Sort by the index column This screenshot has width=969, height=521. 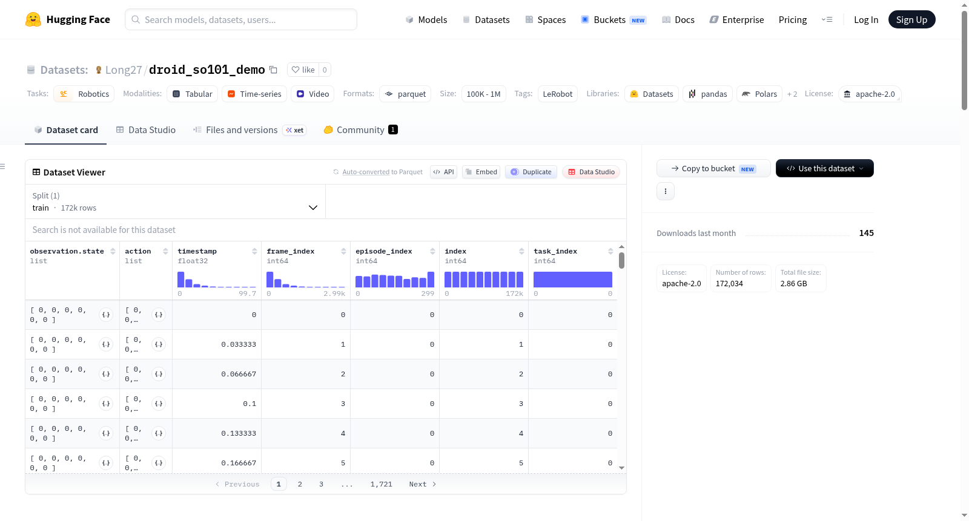521,251
